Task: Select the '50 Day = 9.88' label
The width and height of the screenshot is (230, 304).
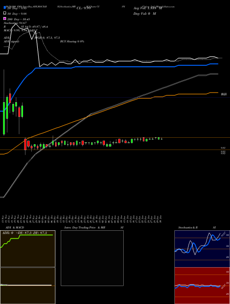Action: [x=17, y=14]
